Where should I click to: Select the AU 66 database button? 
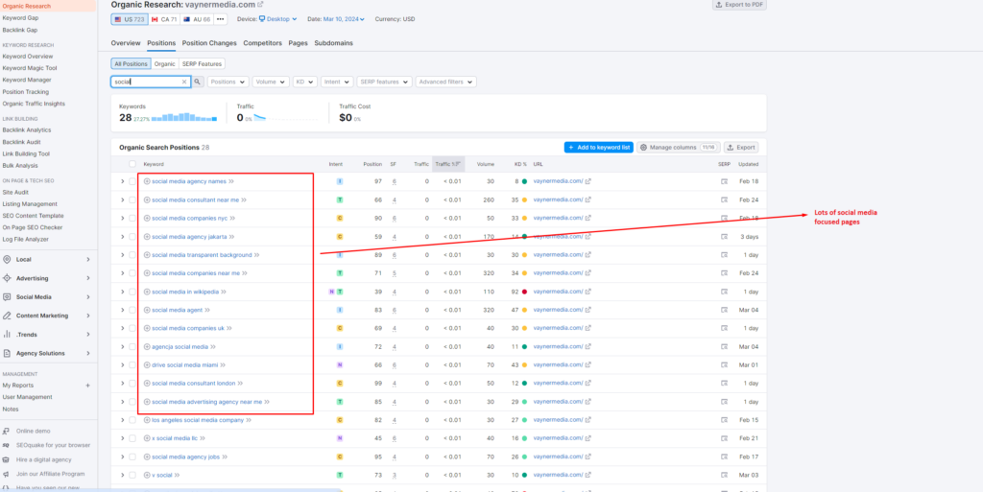(x=197, y=19)
